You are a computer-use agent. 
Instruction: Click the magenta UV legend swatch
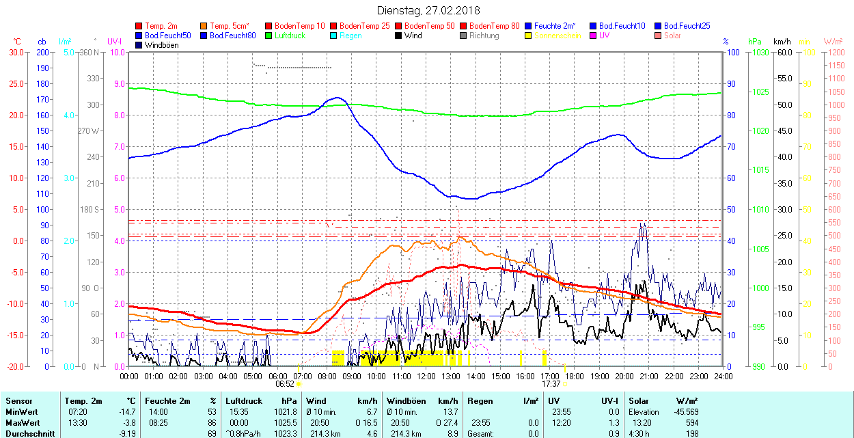point(593,35)
